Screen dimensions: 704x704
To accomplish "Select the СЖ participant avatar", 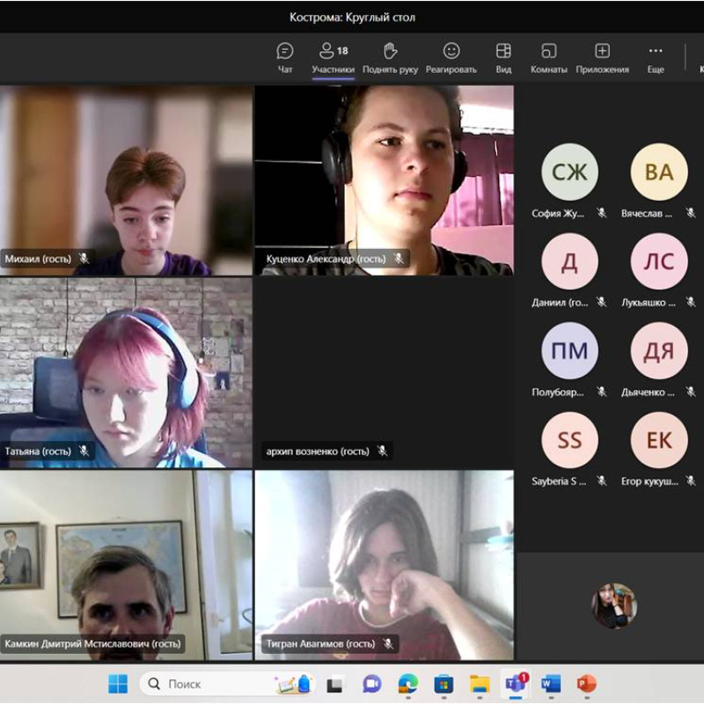I will [569, 172].
